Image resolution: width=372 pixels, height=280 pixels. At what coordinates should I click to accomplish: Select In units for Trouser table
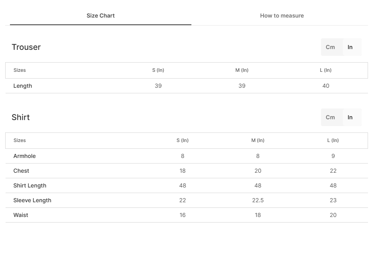click(x=350, y=47)
